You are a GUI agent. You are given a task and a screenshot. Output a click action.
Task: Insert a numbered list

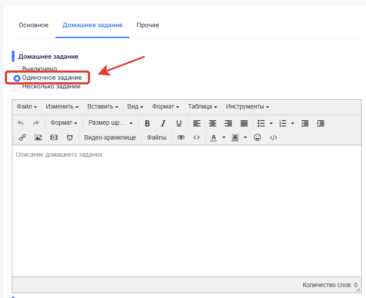tap(282, 123)
